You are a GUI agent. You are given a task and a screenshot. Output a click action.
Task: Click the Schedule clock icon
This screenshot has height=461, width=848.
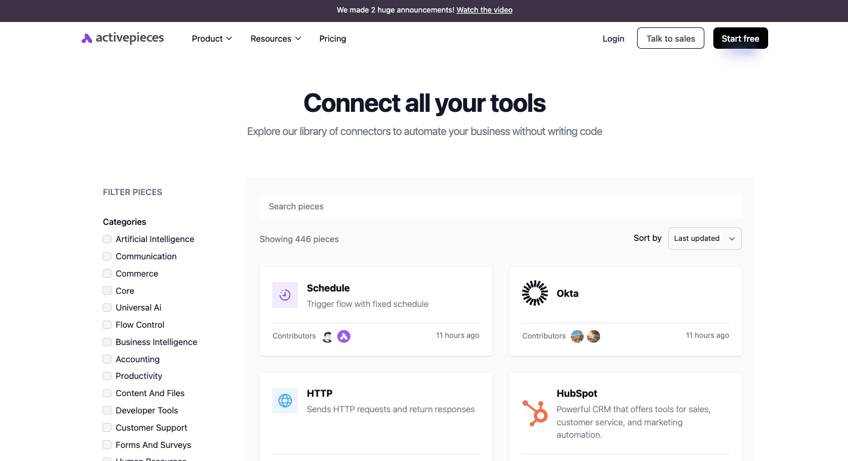click(x=285, y=295)
